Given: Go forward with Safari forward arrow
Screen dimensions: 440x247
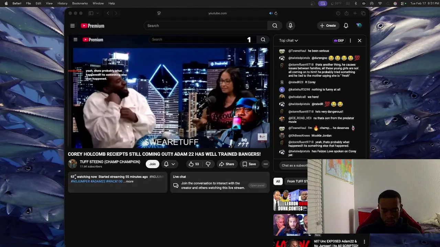Looking at the screenshot, I should coord(116,13).
